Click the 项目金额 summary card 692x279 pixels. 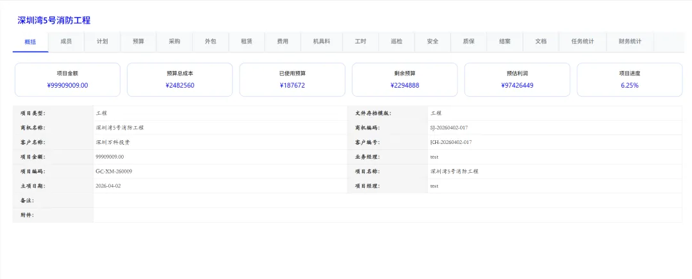tap(67, 80)
